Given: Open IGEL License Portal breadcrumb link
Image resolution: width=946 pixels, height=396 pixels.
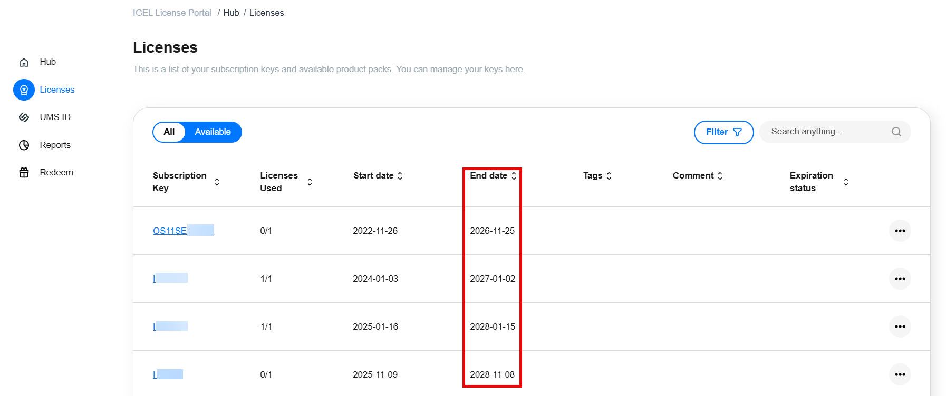Looking at the screenshot, I should (172, 13).
